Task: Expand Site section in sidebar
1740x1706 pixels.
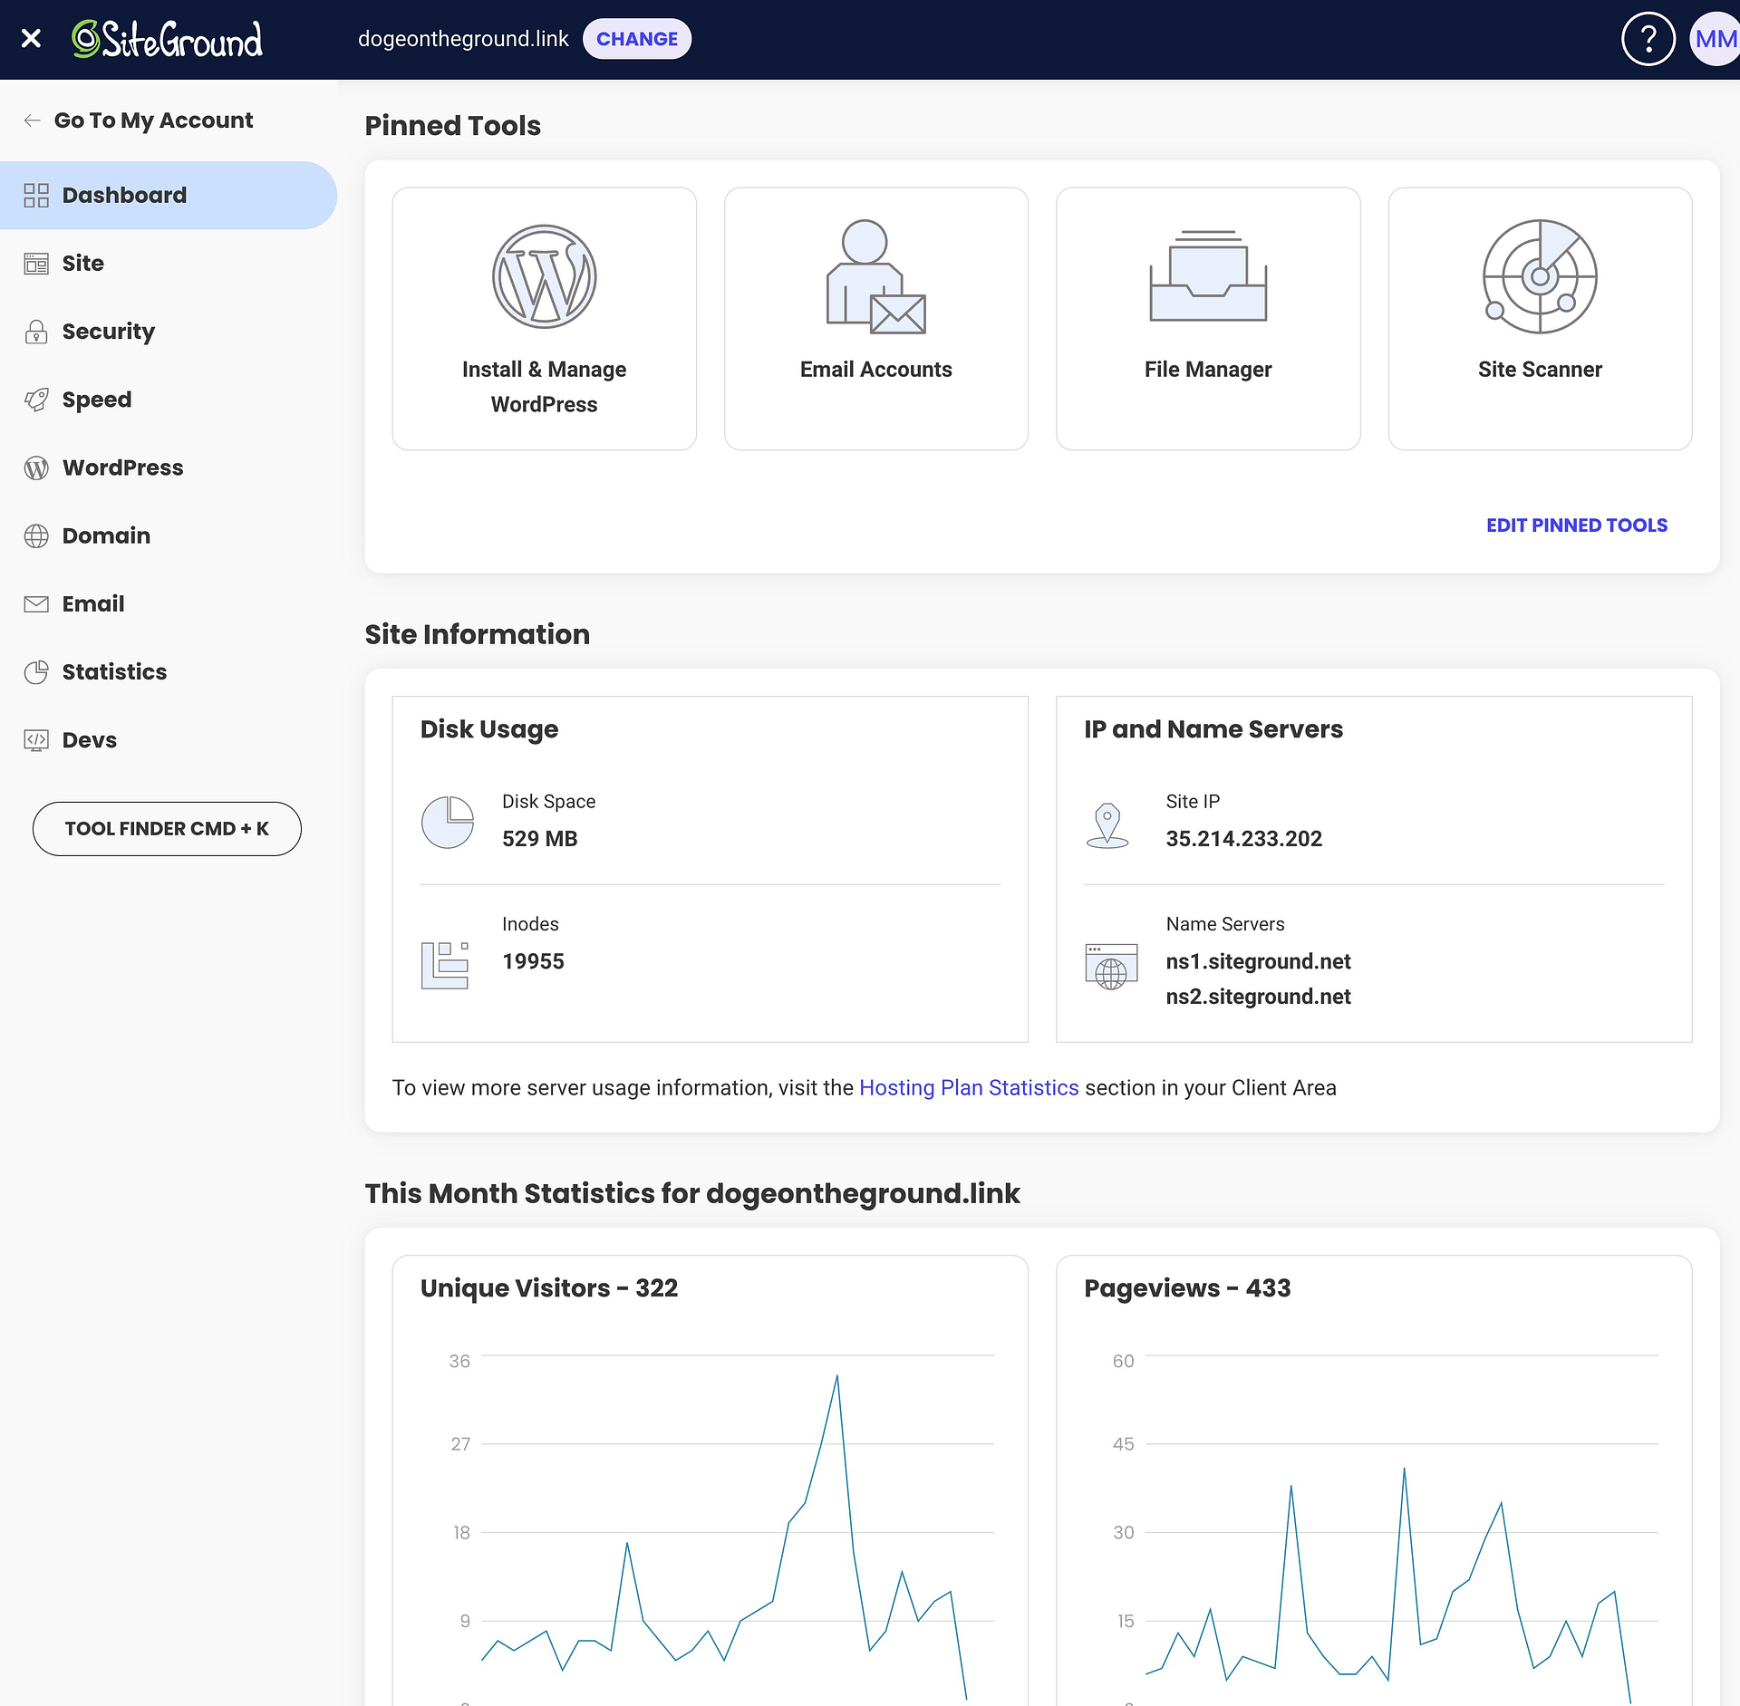Action: [x=82, y=263]
